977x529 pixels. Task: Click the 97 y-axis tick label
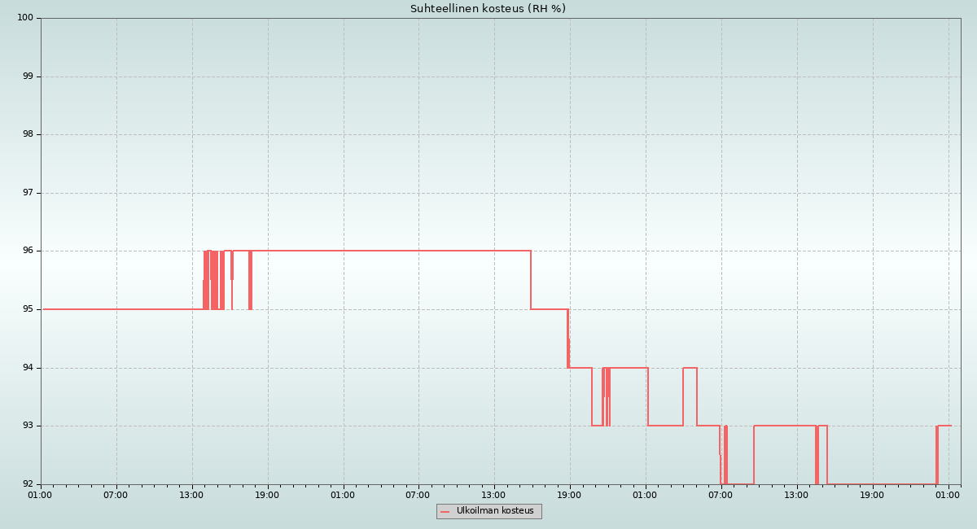[x=28, y=193]
